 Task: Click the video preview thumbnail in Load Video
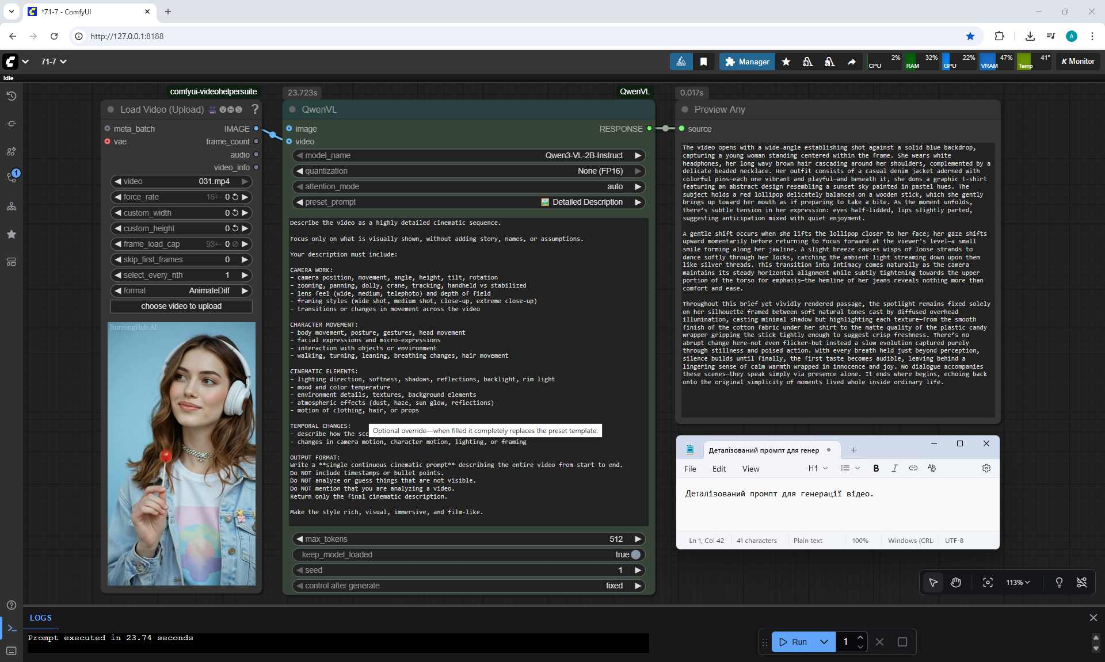tap(181, 453)
